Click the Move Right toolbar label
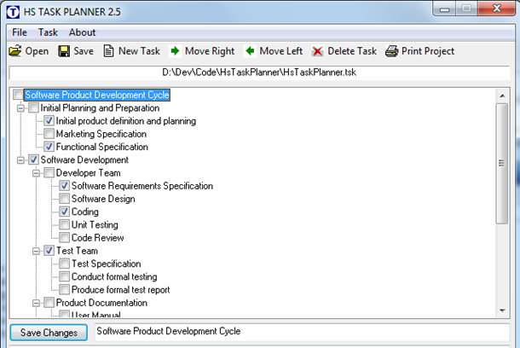Screen dimensions: 520x348 point(210,51)
